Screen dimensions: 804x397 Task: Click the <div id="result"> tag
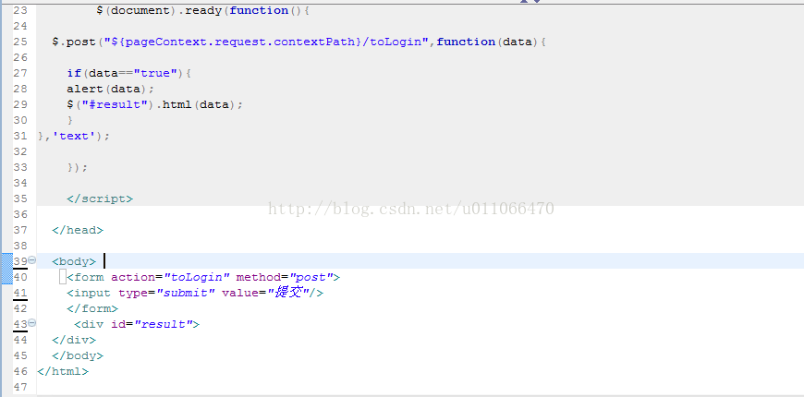137,324
